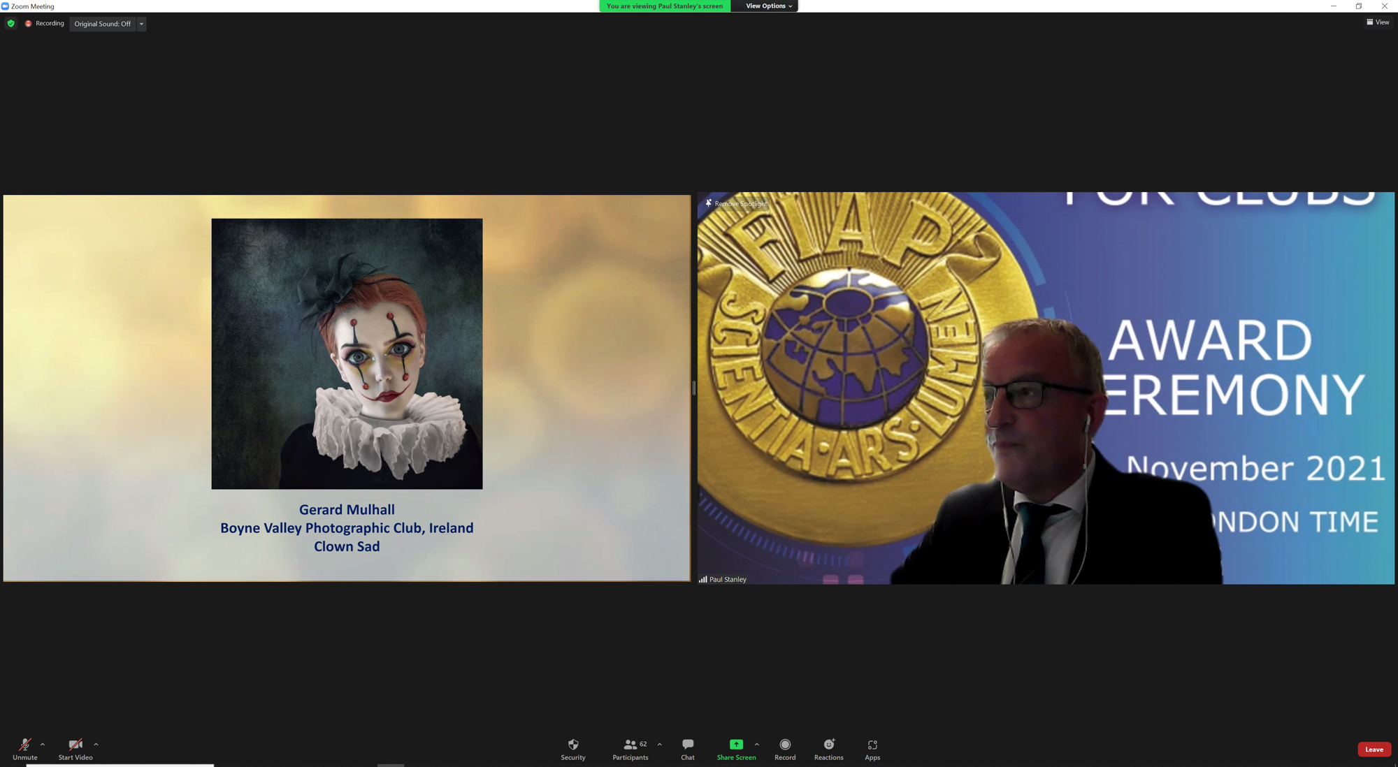Click the 'Boyne Valley Photographic Club, Ireland' text
Screen dimensions: 1398x767
(347, 528)
